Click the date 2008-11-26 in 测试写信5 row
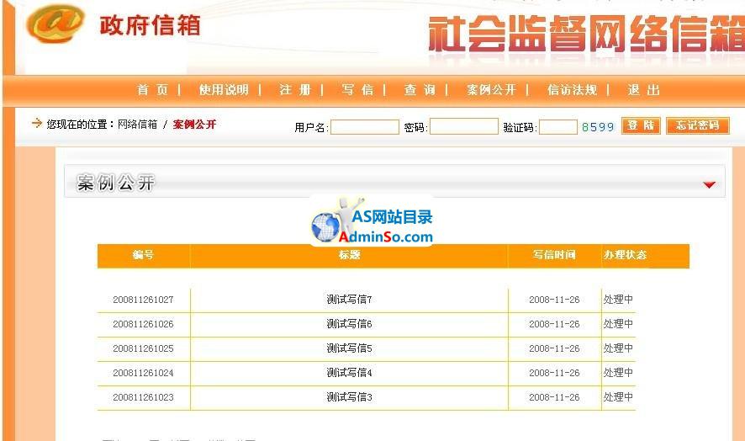Image resolution: width=745 pixels, height=441 pixels. click(554, 348)
